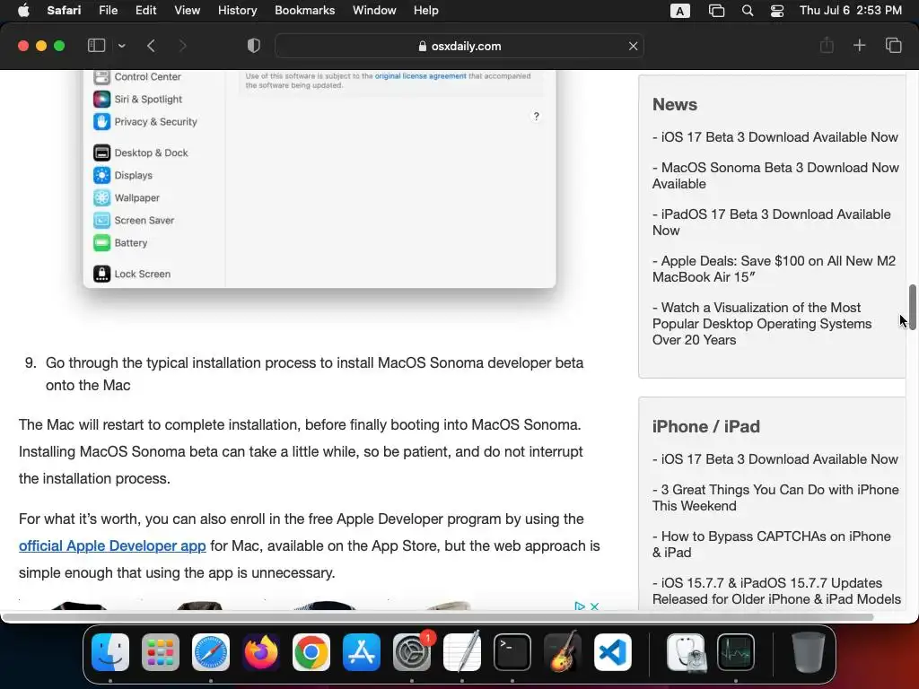
Task: Open Launchpad from the Dock
Action: click(161, 651)
